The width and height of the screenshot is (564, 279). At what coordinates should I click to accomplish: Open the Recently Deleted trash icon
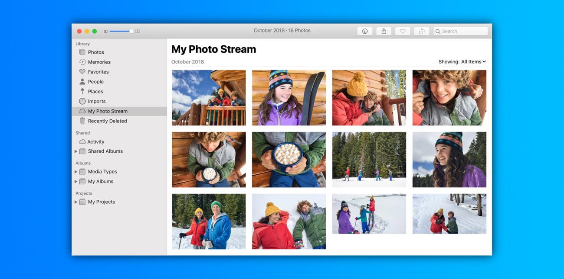coord(82,121)
